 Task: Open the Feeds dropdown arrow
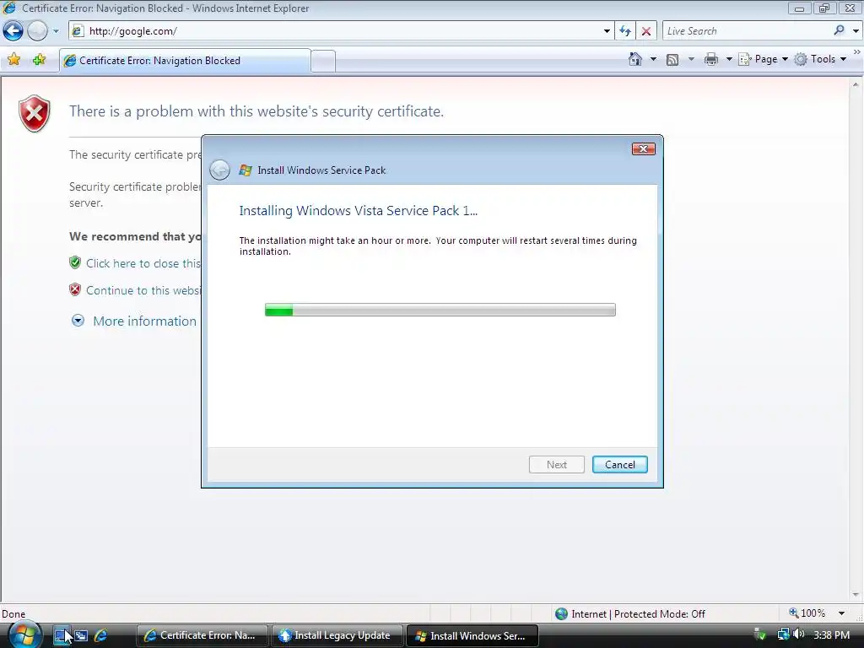[x=691, y=59]
